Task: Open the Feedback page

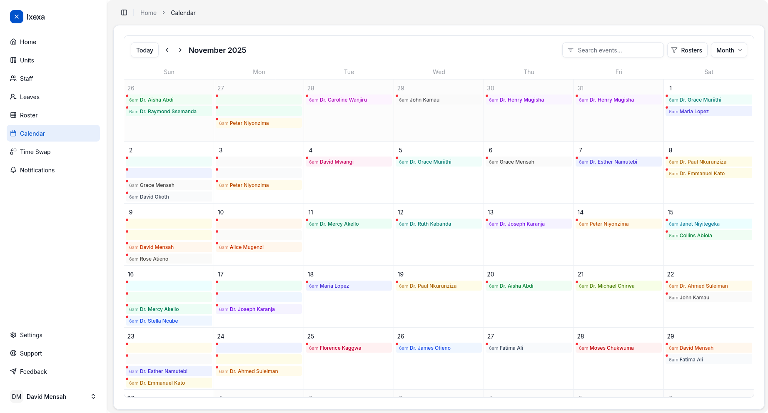Action: point(33,372)
